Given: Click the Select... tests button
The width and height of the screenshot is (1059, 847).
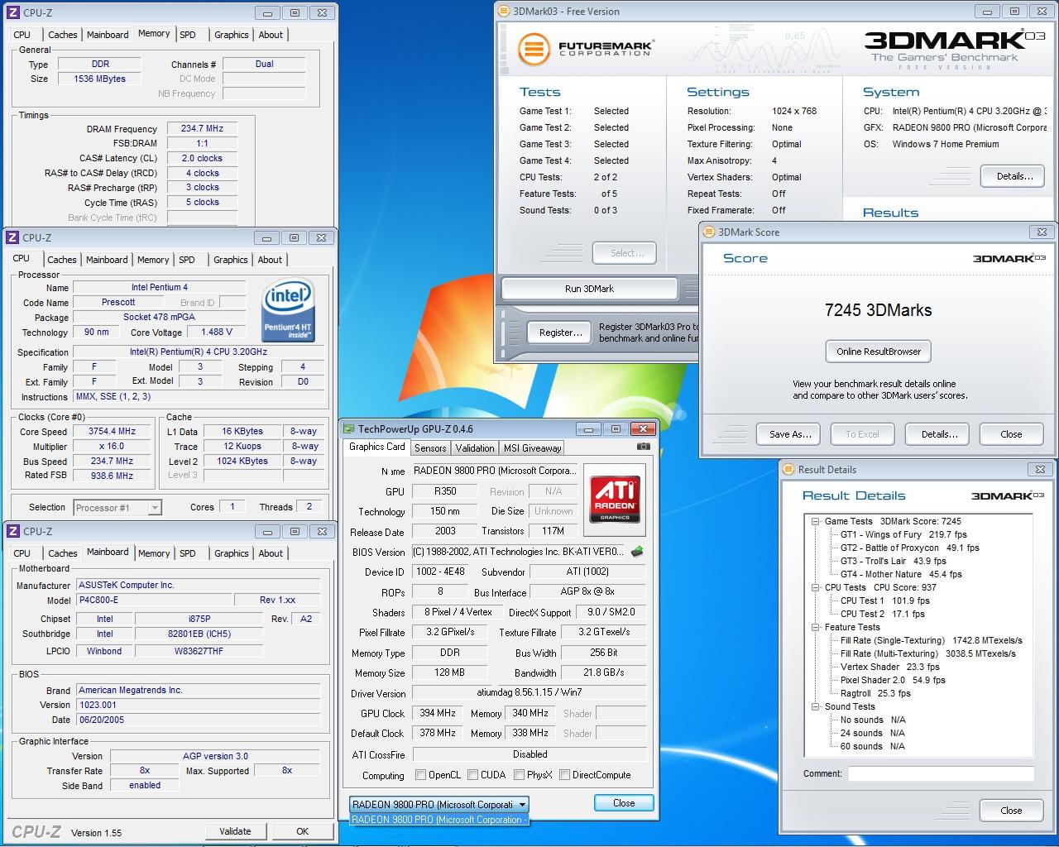Looking at the screenshot, I should point(626,253).
